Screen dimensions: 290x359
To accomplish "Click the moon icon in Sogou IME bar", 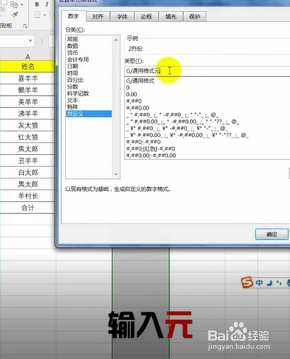I will pos(270,283).
